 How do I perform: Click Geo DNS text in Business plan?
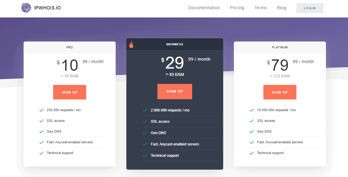(158, 133)
